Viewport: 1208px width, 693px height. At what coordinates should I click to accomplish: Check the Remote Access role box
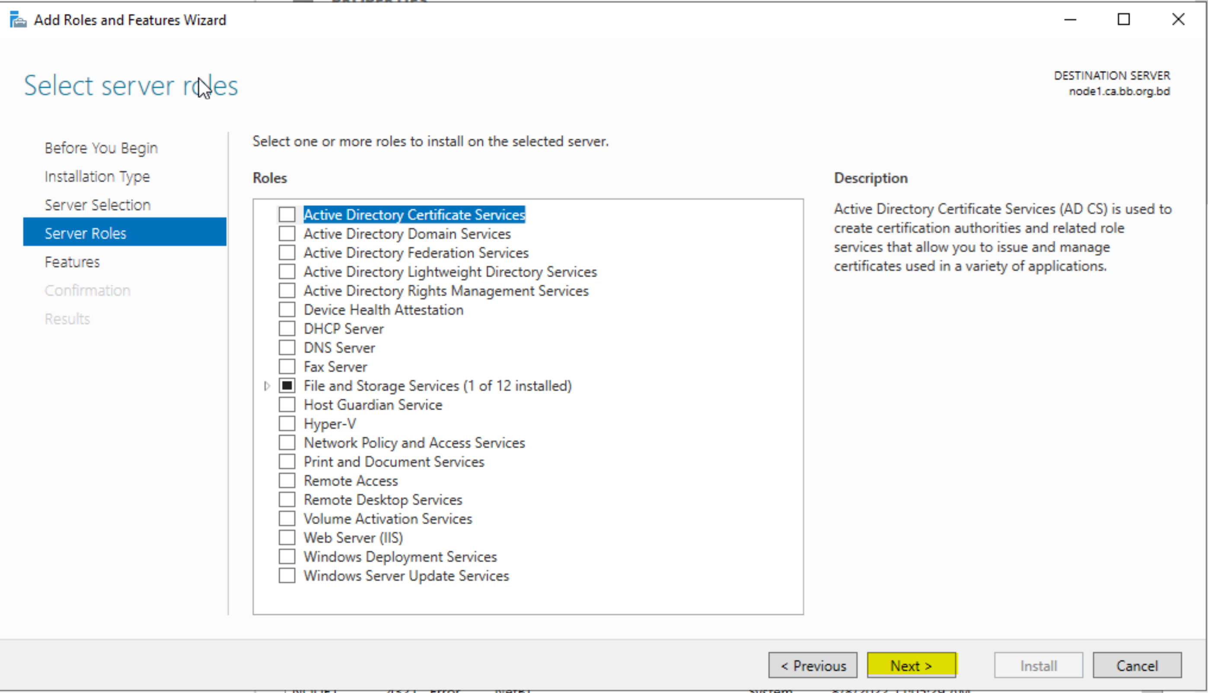tap(287, 481)
